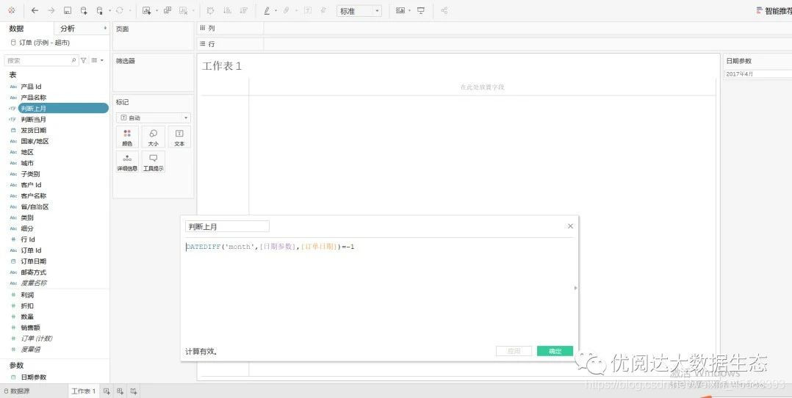
Task: Select the 日期参数 parameter in the data pane
Action: pos(33,377)
